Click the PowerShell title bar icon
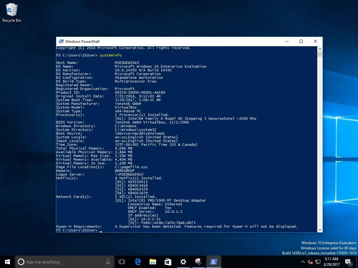Screen dimensions: 358x268 [x=61, y=41]
